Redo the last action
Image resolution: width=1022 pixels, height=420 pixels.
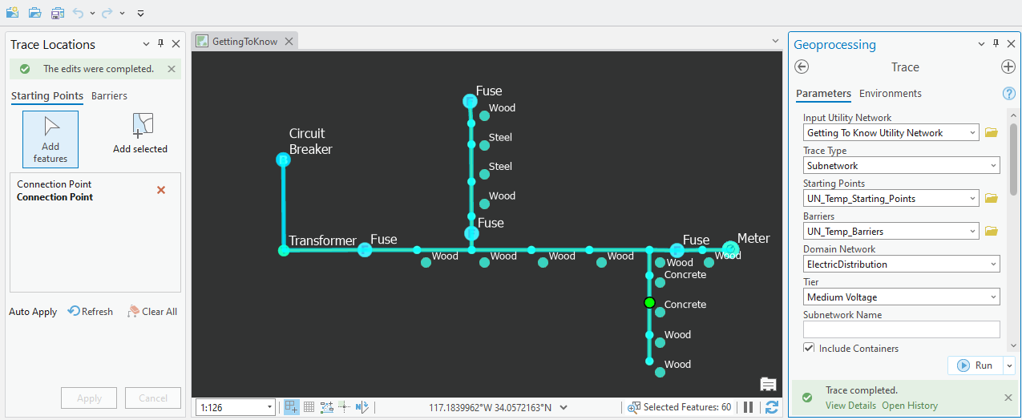[x=107, y=13]
